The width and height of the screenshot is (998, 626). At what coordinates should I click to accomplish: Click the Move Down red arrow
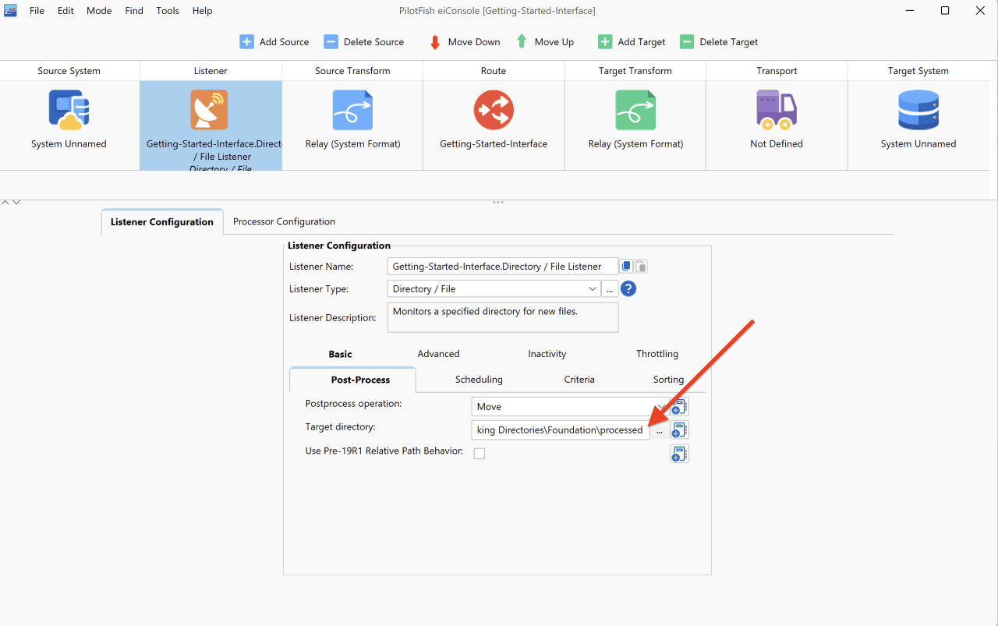(435, 42)
